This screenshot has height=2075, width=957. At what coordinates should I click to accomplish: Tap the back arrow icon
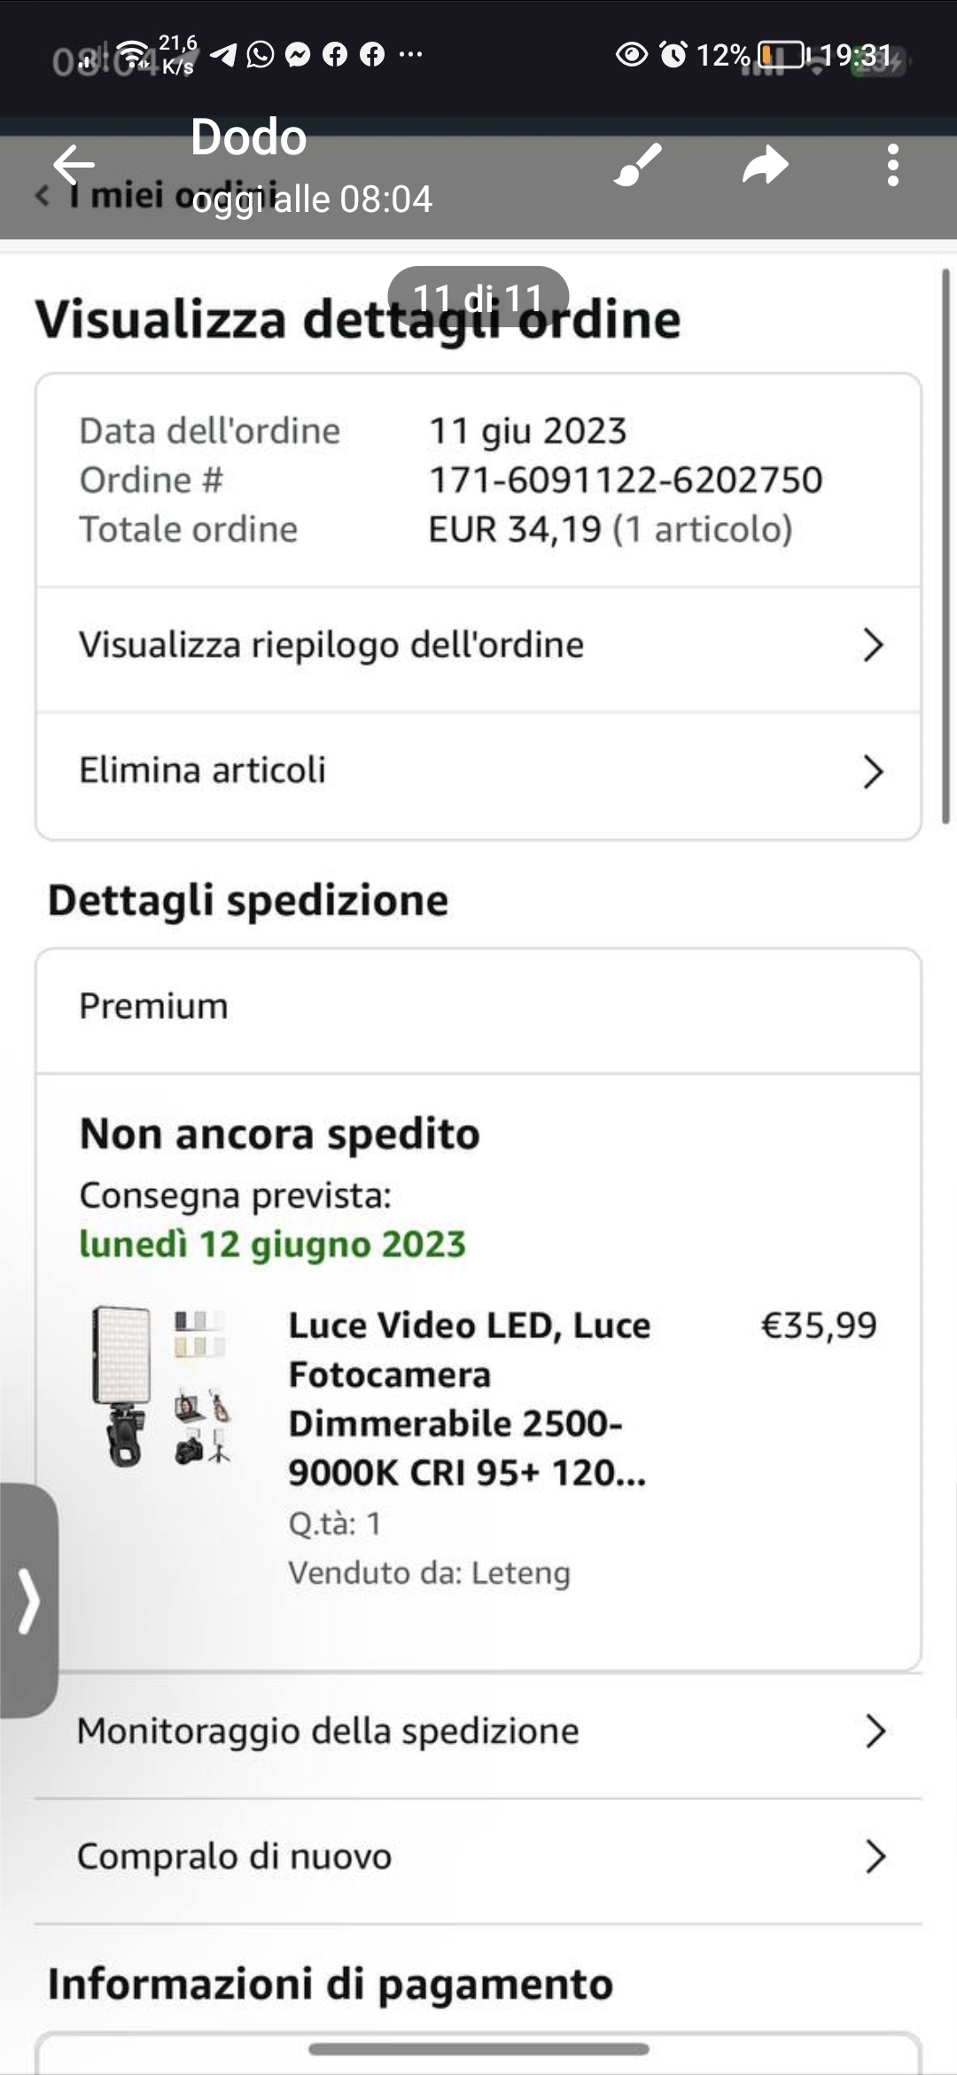pos(74,165)
